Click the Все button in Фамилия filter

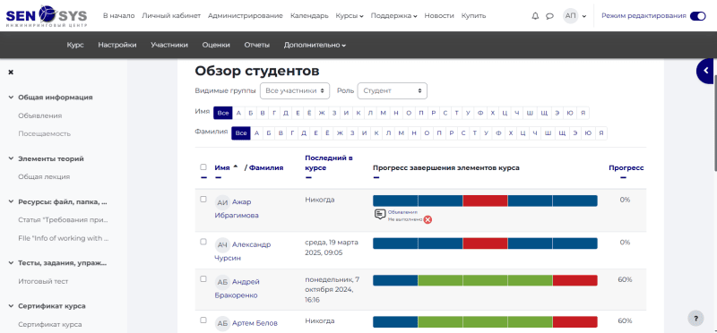241,132
